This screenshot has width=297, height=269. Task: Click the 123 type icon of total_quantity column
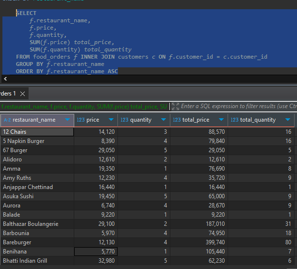pos(234,120)
